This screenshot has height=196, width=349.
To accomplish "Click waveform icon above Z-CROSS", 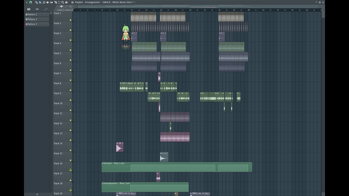I will pos(61,6).
